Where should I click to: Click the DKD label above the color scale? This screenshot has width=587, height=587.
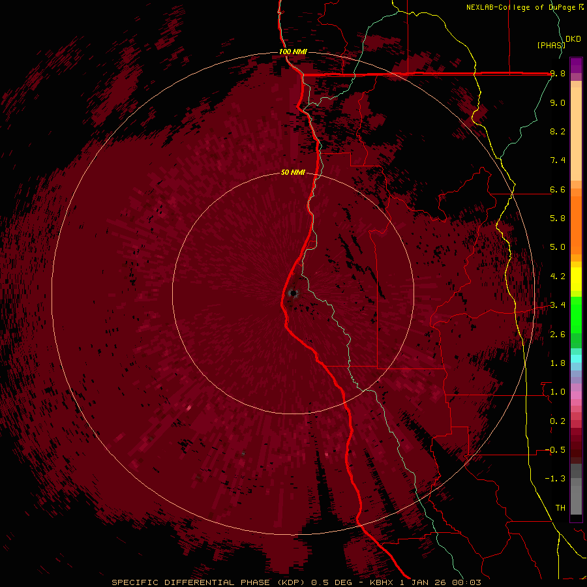573,39
